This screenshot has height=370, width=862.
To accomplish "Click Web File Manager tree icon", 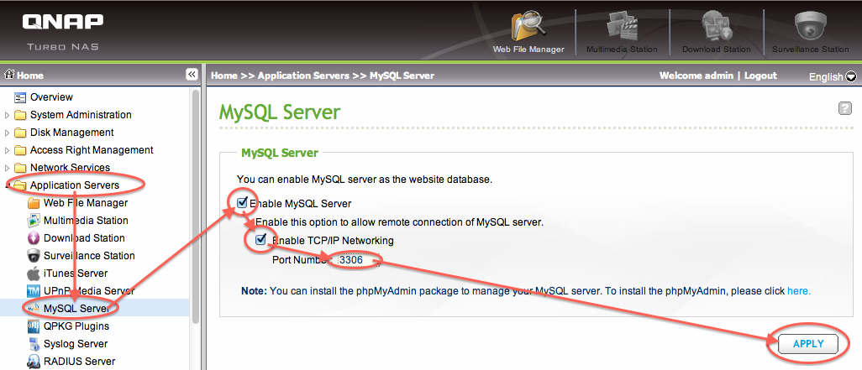I will click(x=34, y=203).
